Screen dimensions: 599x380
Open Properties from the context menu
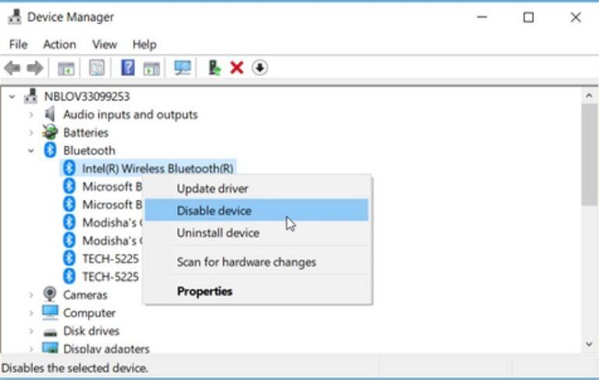pos(204,291)
